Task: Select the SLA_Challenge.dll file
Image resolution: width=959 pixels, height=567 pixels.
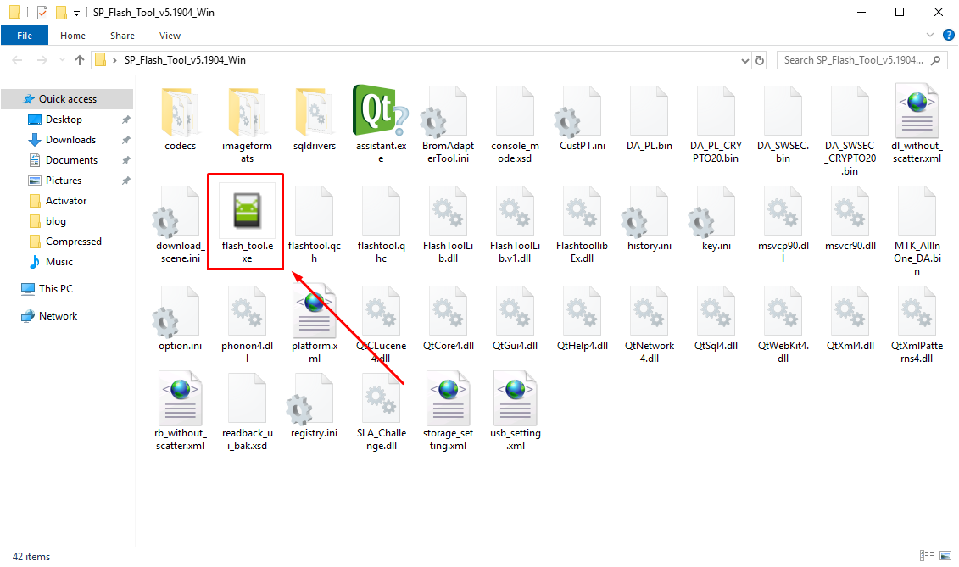Action: (381, 412)
